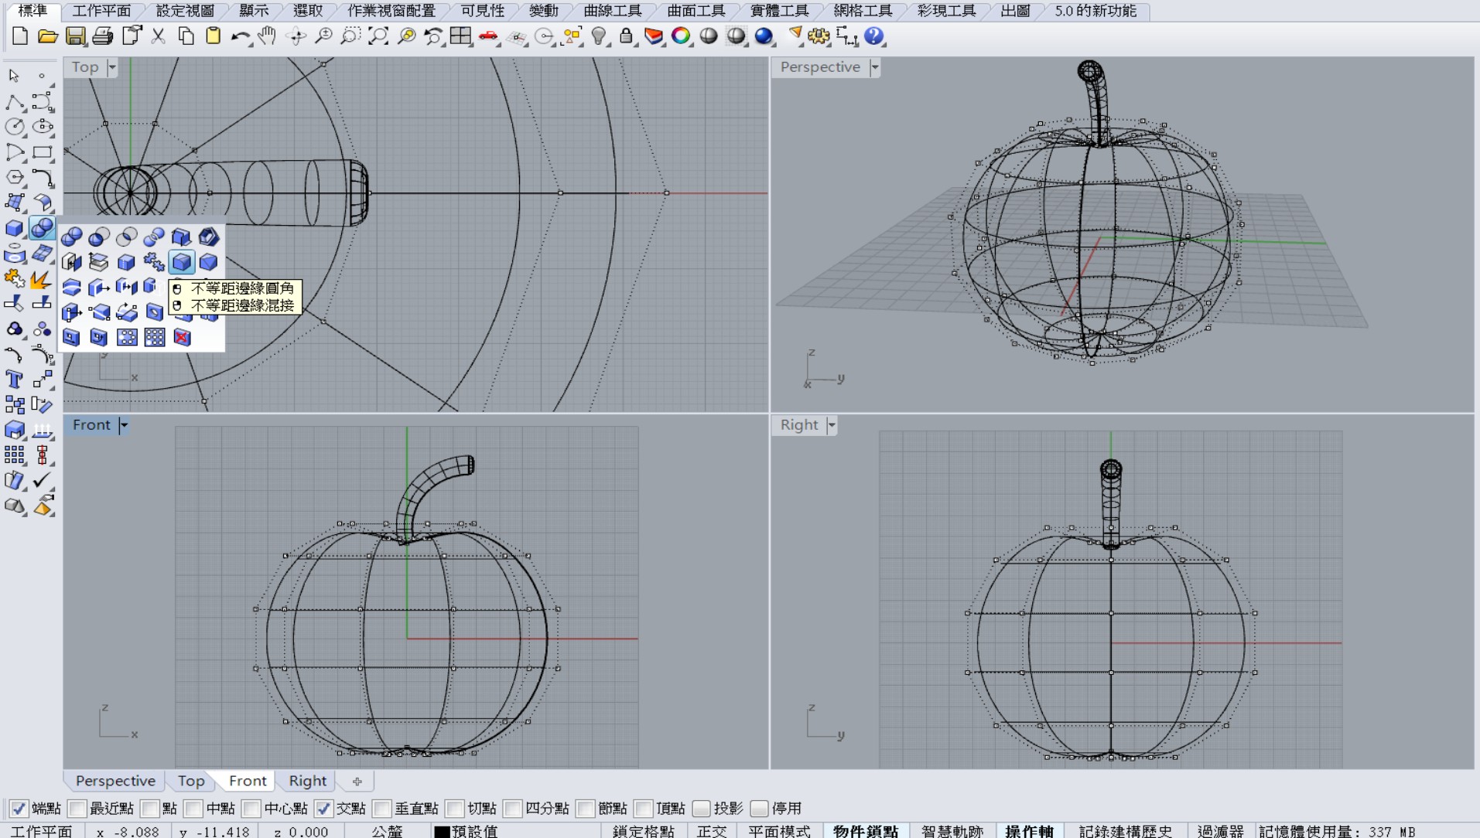Screen dimensions: 1480x838
Task: Open the Perspective viewport menu arrow
Action: 875,67
